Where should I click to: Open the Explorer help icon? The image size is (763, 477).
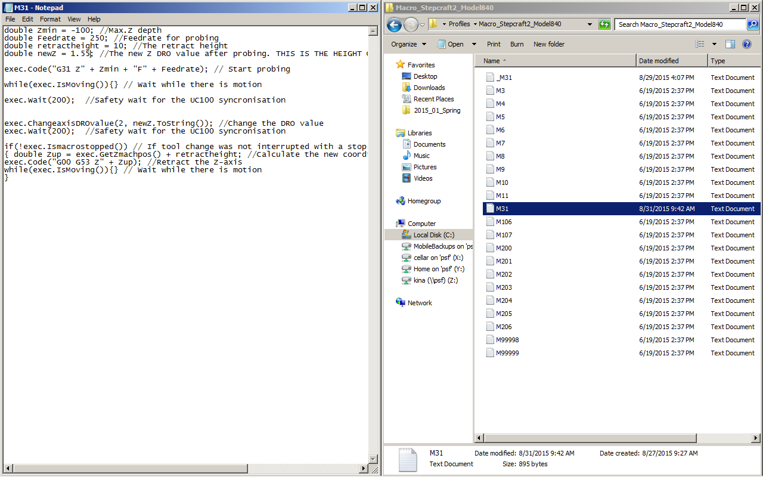(x=749, y=44)
